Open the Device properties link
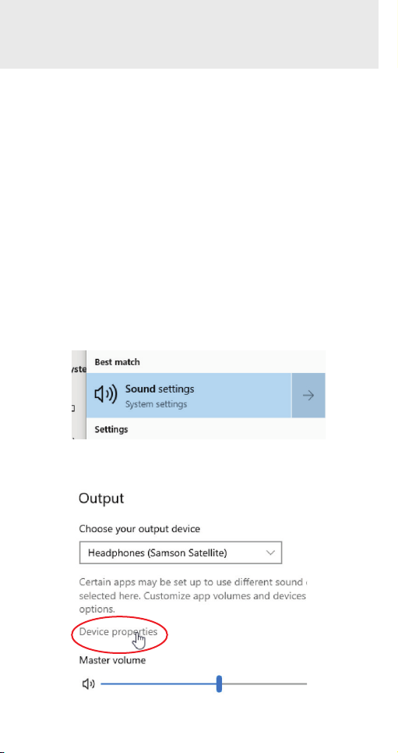 tap(118, 631)
